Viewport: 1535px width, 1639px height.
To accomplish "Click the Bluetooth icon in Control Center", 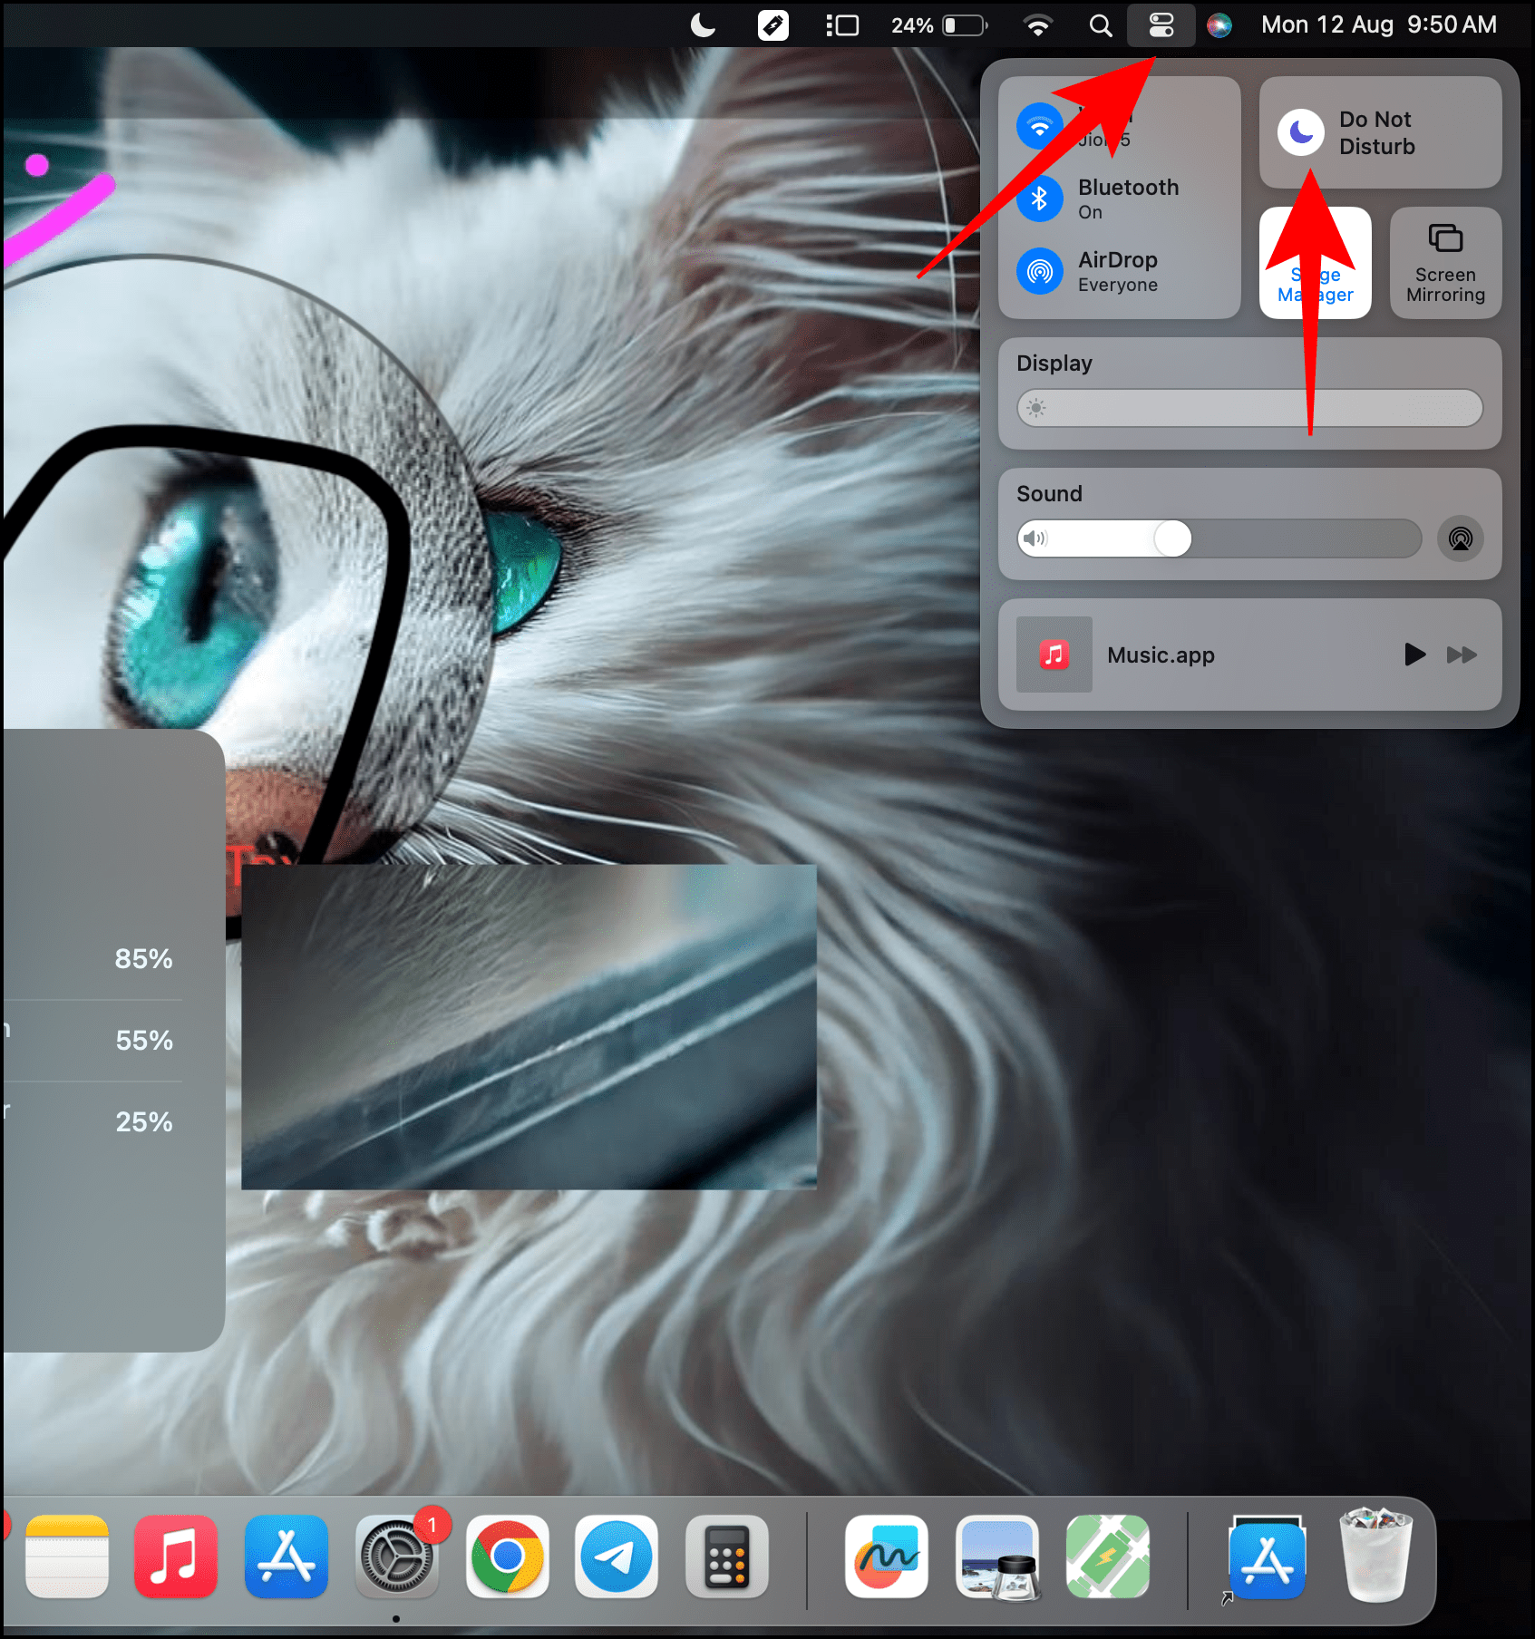I will click(1039, 198).
